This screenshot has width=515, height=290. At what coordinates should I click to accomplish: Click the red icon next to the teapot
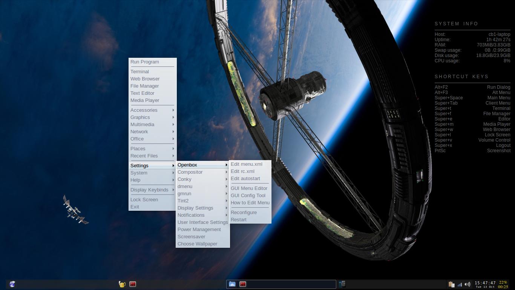pyautogui.click(x=133, y=284)
